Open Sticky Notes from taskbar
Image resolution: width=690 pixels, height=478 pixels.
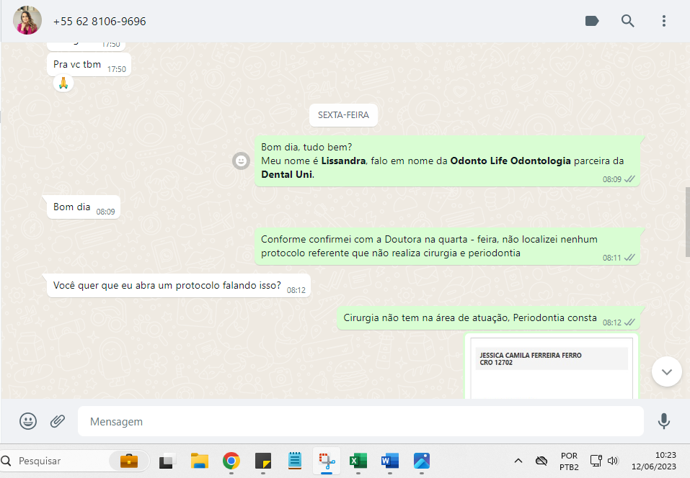coord(262,461)
